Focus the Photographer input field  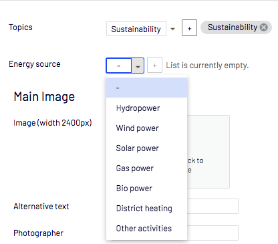pyautogui.click(x=213, y=233)
